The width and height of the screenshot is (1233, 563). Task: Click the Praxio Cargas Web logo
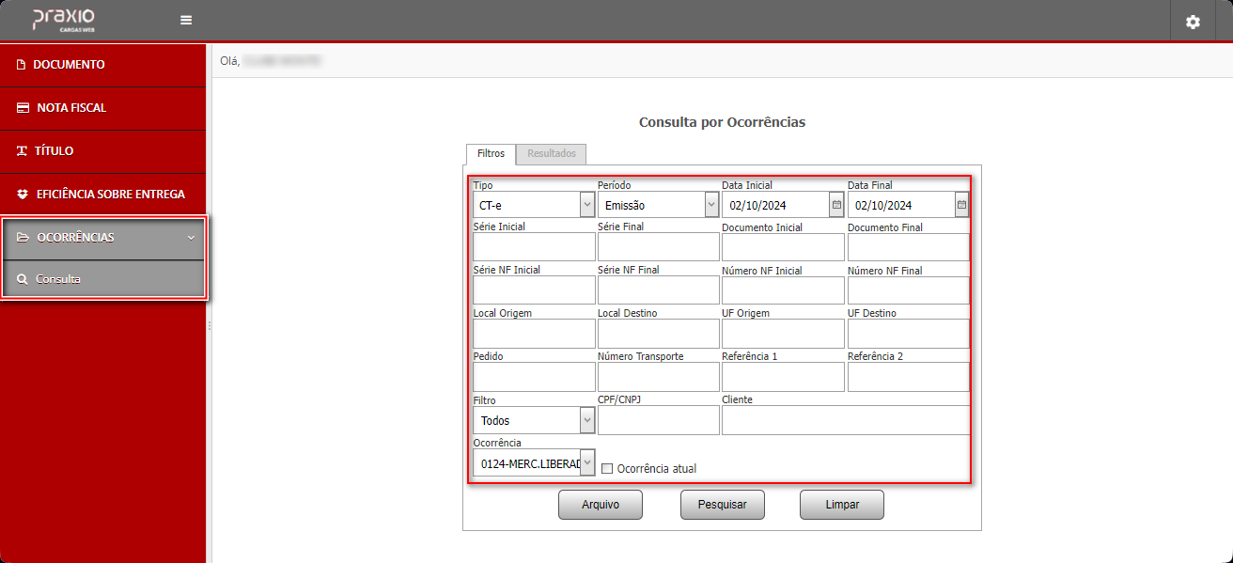[64, 20]
